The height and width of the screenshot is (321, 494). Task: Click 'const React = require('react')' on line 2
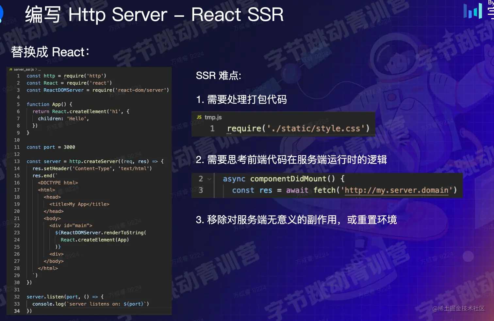tap(69, 83)
